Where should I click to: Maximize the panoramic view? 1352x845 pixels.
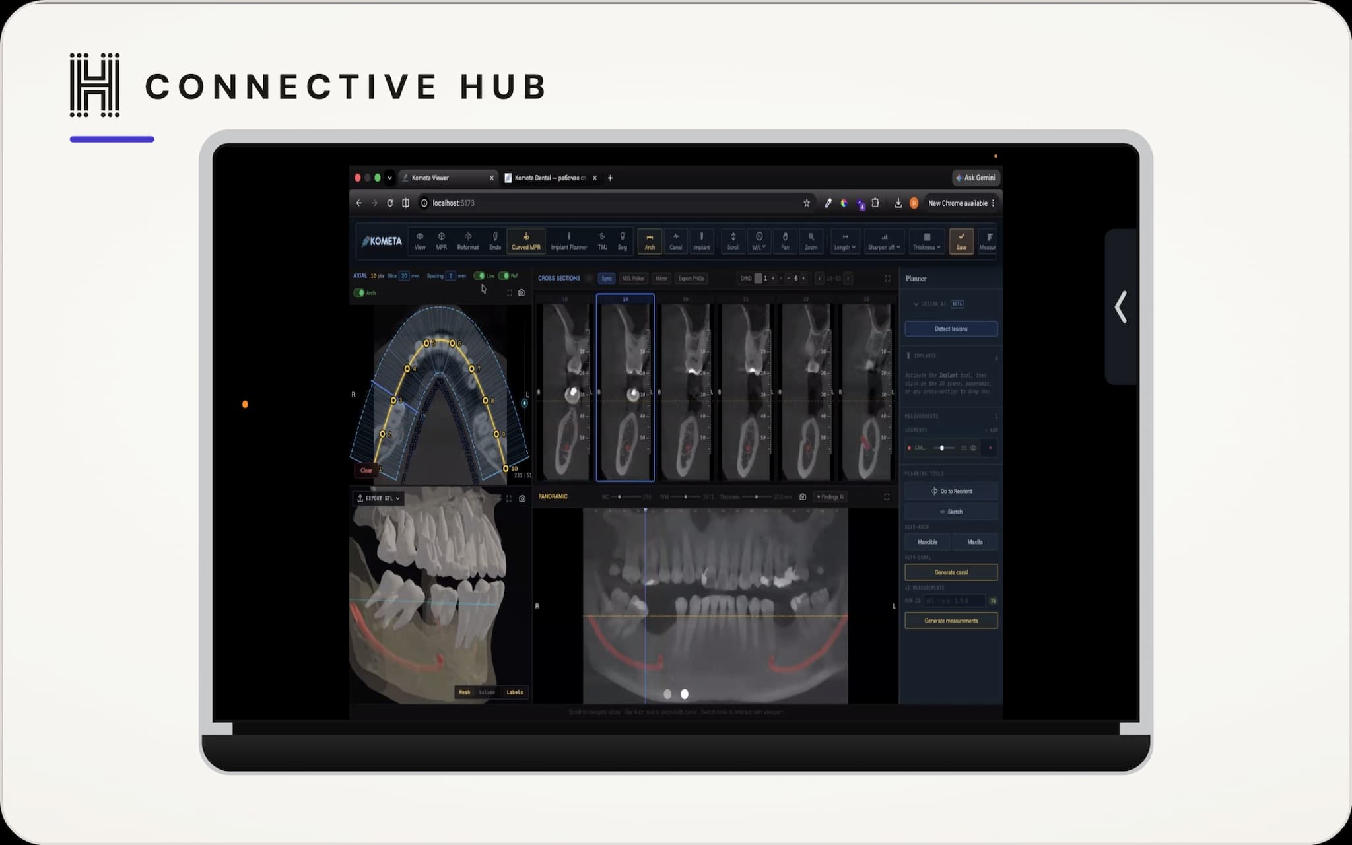point(887,497)
